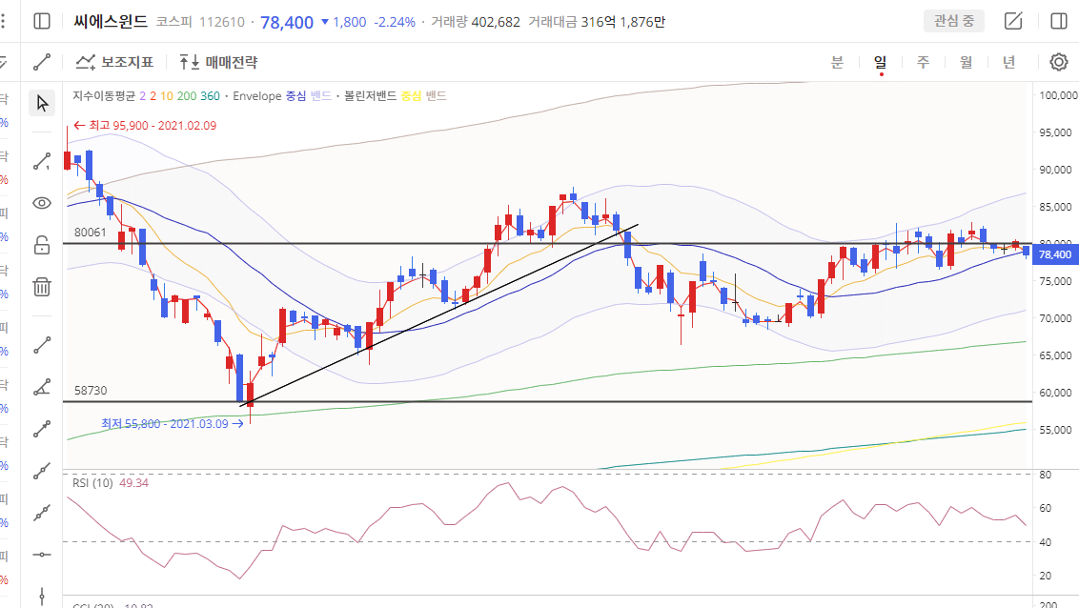Click the 58730 horizontal line label
This screenshot has height=608, width=1079.
(91, 391)
